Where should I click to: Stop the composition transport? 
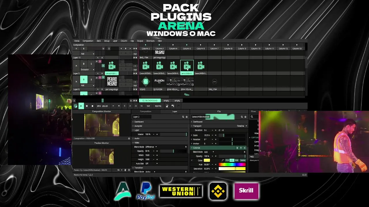tap(92, 106)
